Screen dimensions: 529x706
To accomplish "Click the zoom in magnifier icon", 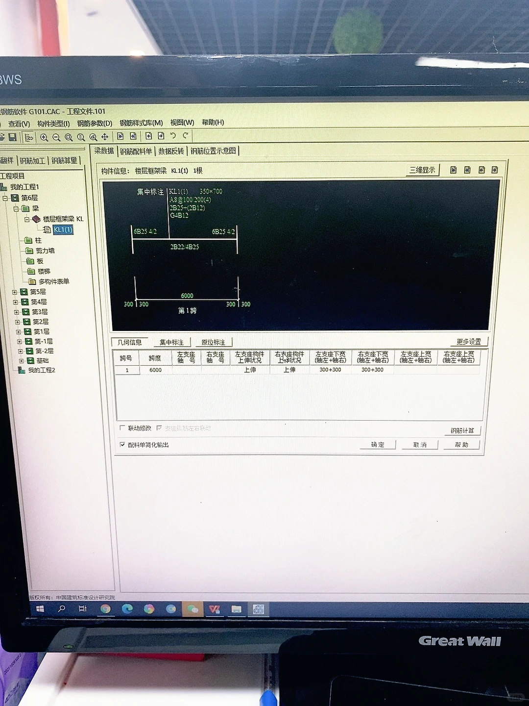I will 44,138.
